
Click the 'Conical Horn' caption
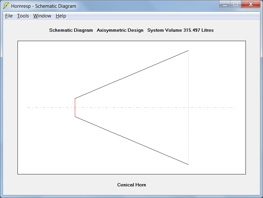(x=132, y=185)
